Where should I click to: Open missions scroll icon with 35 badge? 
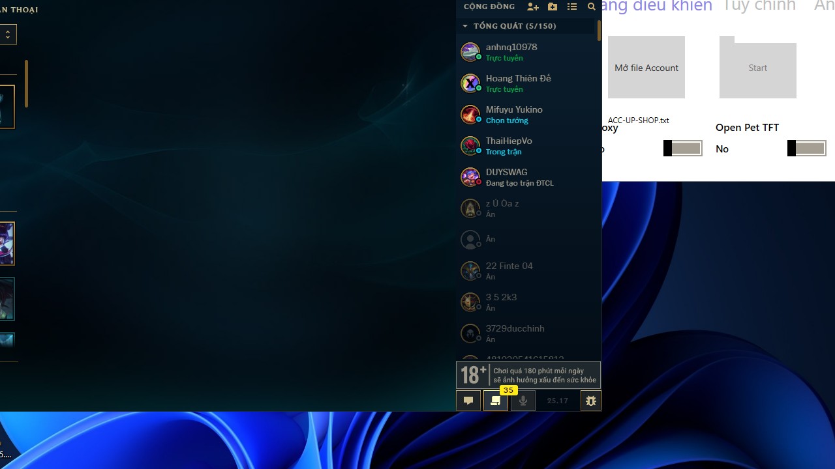(x=496, y=401)
